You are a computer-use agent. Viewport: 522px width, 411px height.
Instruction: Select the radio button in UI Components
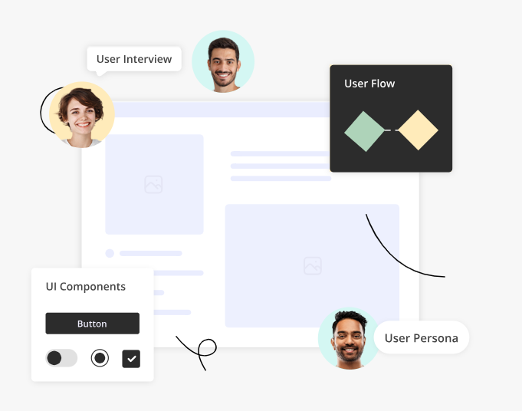(x=100, y=358)
